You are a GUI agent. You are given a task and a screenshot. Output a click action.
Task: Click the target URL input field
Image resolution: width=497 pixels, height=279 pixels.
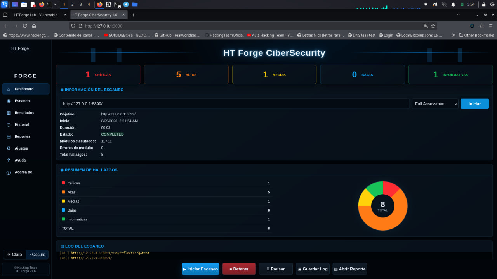(x=235, y=104)
